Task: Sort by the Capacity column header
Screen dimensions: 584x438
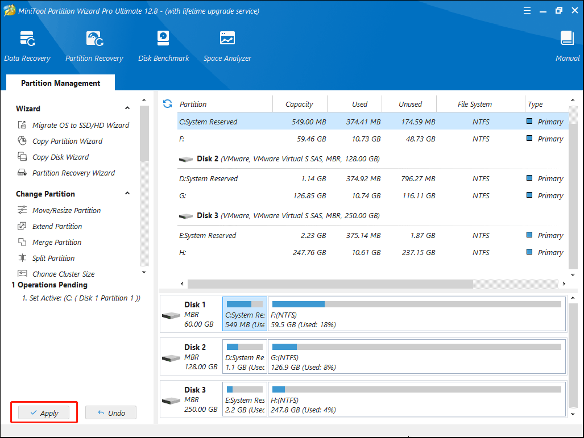Action: coord(300,104)
